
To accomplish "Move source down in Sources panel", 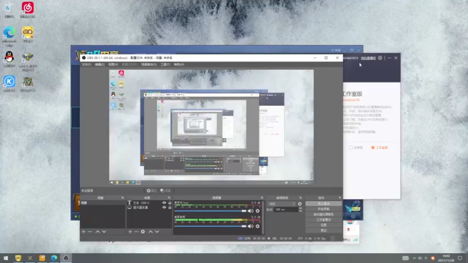I will [x=157, y=231].
